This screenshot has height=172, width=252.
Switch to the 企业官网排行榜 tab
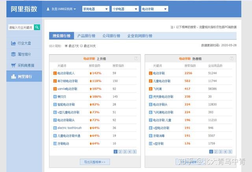[x=140, y=36]
